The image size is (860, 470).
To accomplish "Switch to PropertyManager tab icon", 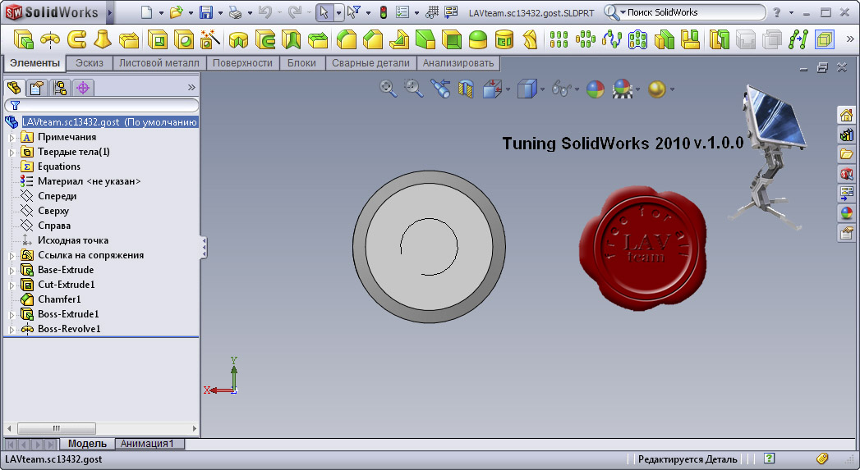I will [x=37, y=88].
